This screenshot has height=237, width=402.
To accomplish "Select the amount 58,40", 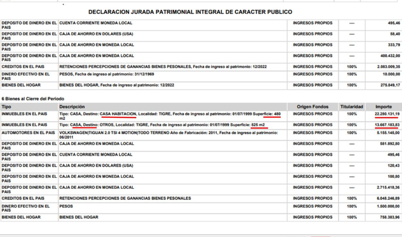I will point(395,34).
